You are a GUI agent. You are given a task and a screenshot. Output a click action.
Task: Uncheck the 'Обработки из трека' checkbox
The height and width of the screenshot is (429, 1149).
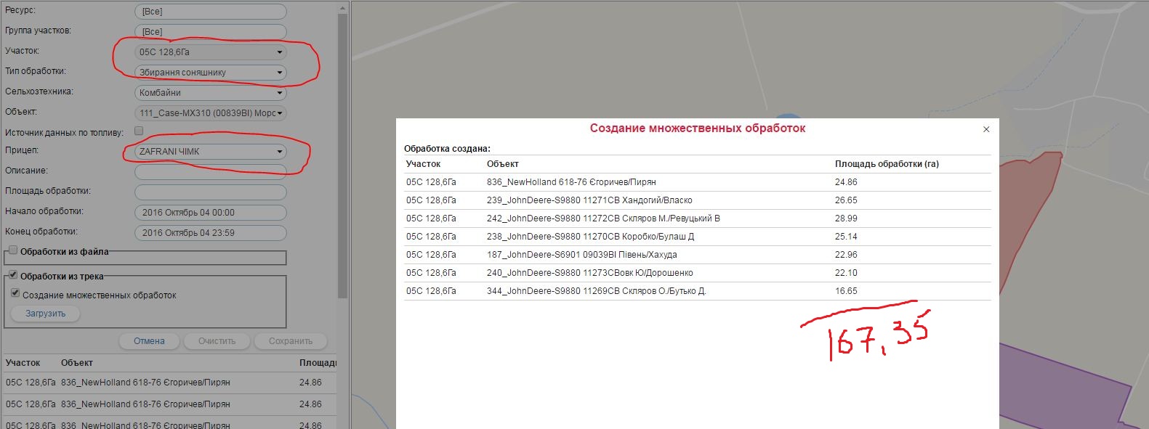click(x=13, y=275)
